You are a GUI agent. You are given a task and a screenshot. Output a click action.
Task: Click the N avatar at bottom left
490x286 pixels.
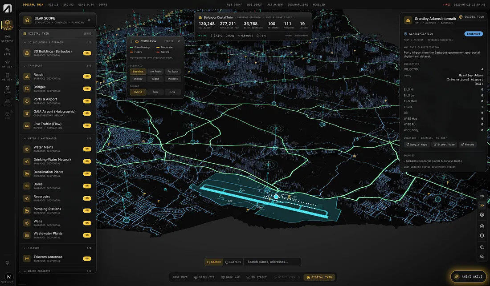click(x=9, y=277)
